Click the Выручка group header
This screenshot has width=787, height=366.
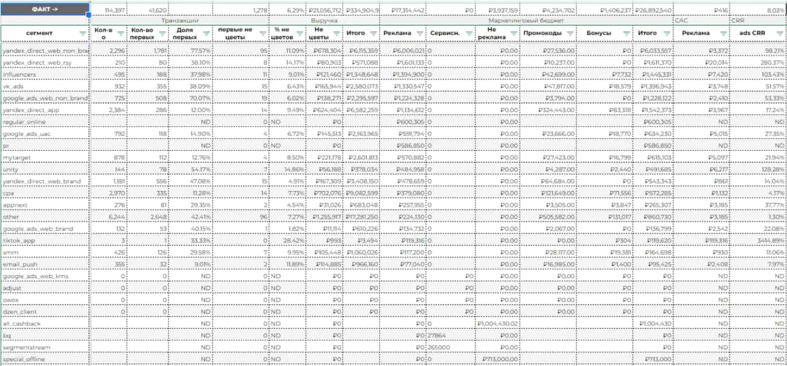click(324, 21)
